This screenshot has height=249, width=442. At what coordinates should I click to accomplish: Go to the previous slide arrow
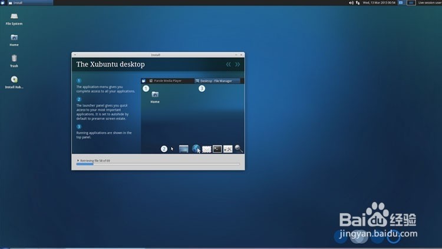click(x=229, y=64)
